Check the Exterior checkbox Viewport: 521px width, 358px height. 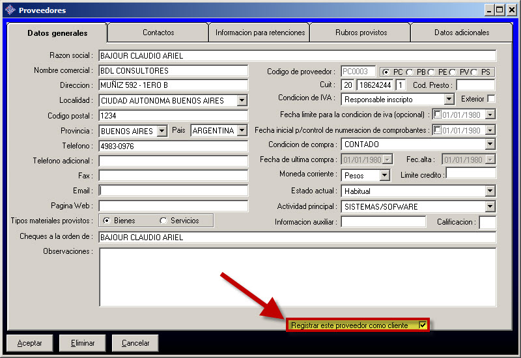(491, 99)
